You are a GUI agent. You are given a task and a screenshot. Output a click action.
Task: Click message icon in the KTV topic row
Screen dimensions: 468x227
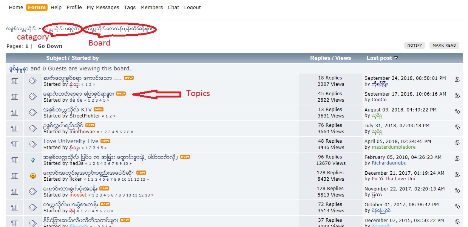tap(33, 113)
